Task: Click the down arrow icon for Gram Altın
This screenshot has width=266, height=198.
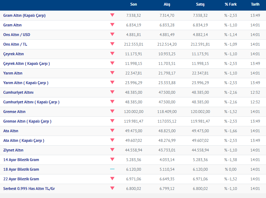Action: tap(112, 25)
